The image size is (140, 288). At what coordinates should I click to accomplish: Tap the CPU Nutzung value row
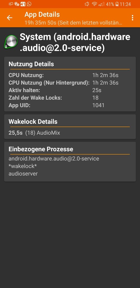click(70, 75)
